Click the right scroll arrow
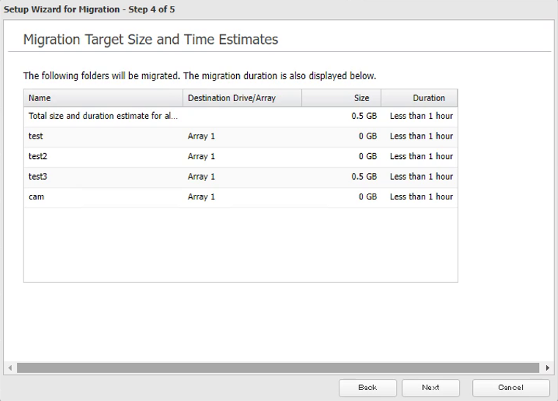Image resolution: width=558 pixels, height=401 pixels. [x=548, y=367]
